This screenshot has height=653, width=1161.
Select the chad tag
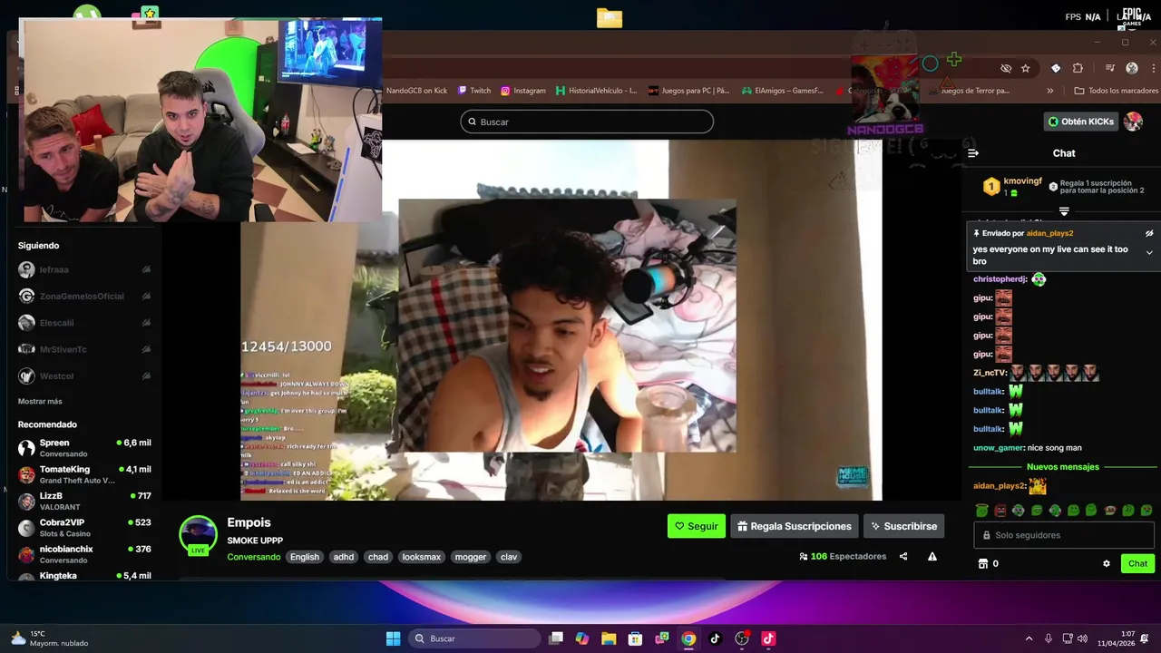(x=378, y=557)
